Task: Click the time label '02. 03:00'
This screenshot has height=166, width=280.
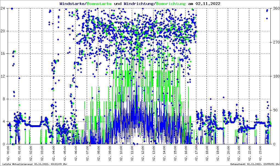Action: [x=42, y=153]
